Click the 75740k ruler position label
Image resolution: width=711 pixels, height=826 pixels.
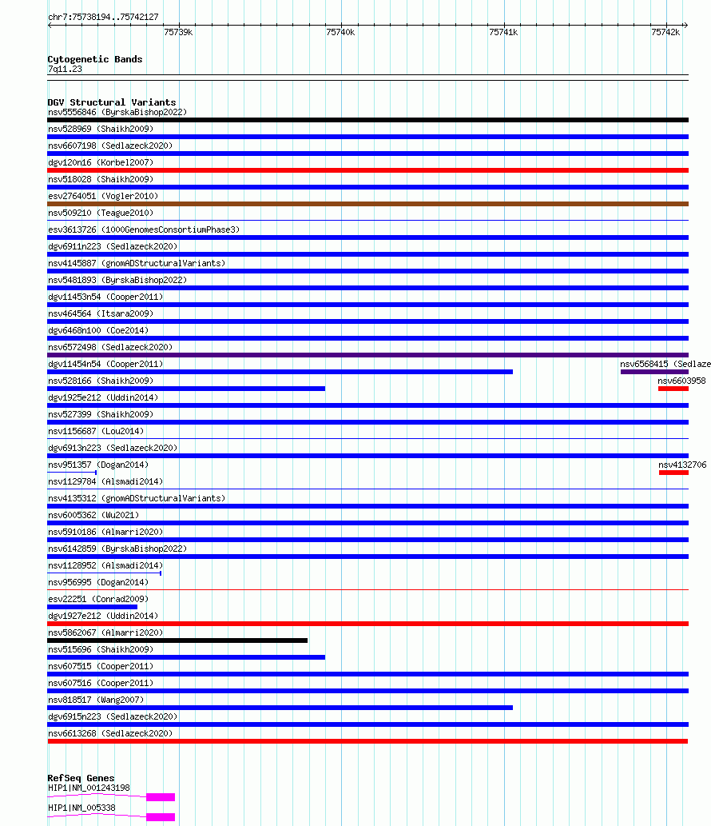340,32
